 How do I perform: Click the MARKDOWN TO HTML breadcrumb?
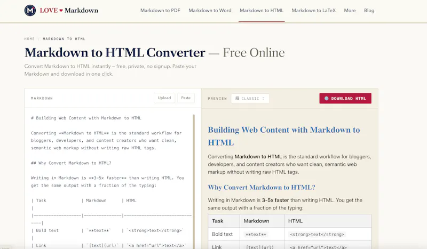[64, 39]
